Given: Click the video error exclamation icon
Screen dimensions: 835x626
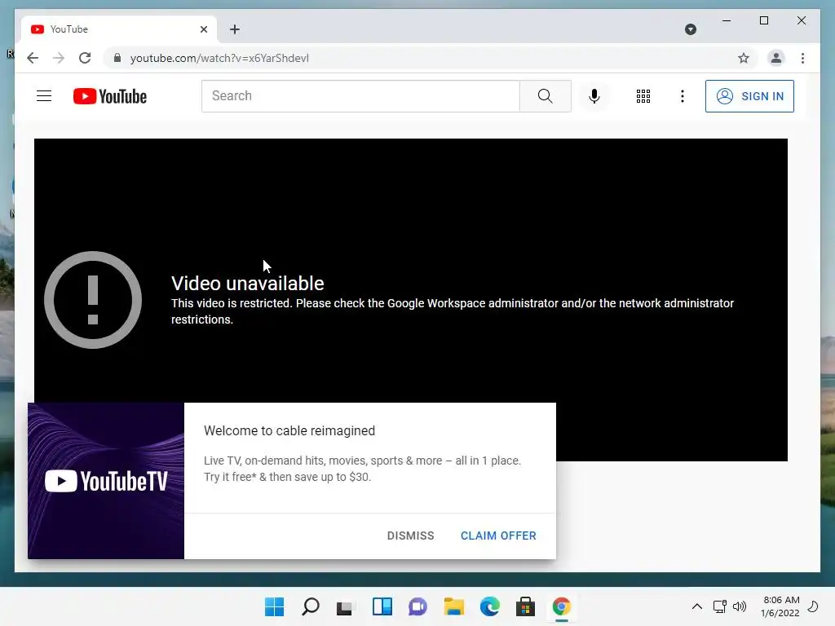Looking at the screenshot, I should pos(93,300).
